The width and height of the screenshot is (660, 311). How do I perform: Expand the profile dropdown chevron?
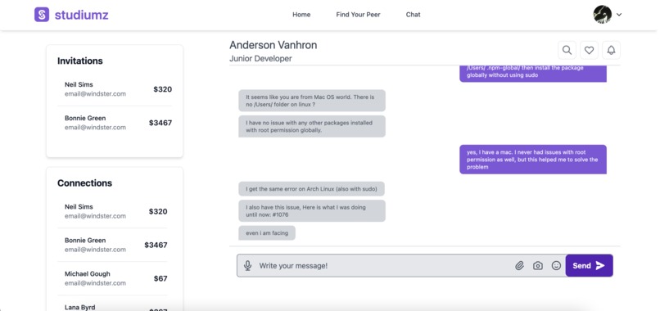pos(619,14)
